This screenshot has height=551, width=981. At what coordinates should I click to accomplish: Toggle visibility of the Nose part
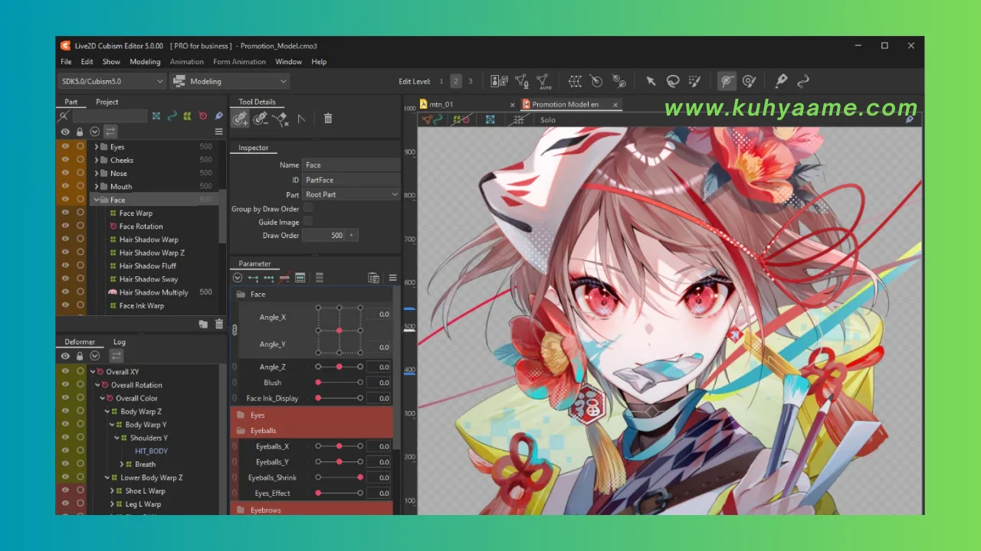point(65,173)
